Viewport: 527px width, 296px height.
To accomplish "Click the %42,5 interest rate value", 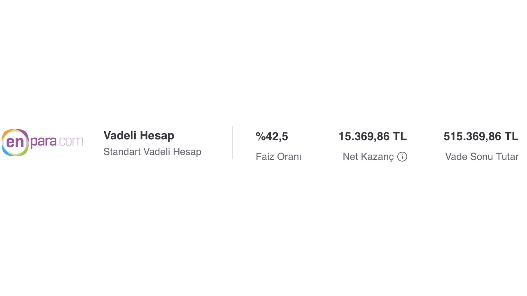I will click(272, 136).
